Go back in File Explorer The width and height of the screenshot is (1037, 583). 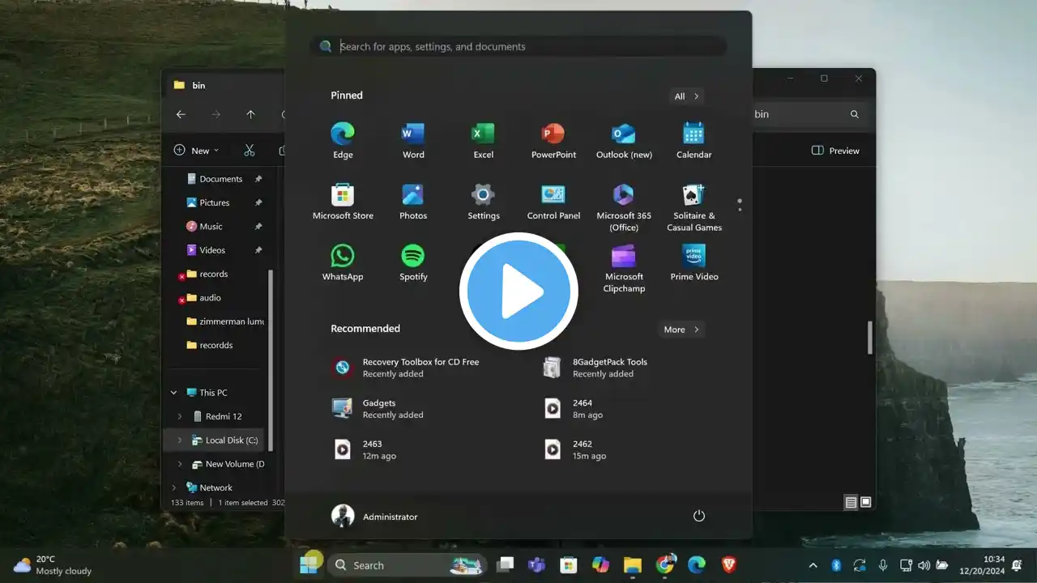click(181, 115)
